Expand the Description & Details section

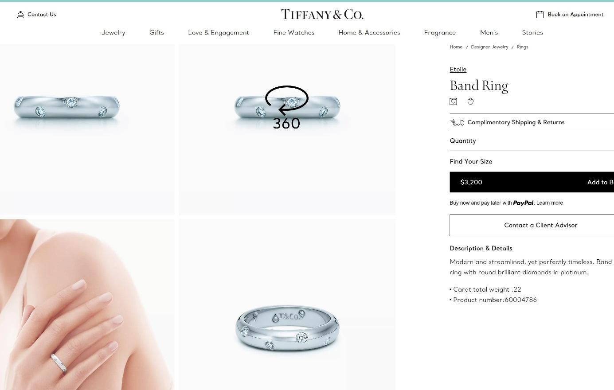click(x=481, y=248)
